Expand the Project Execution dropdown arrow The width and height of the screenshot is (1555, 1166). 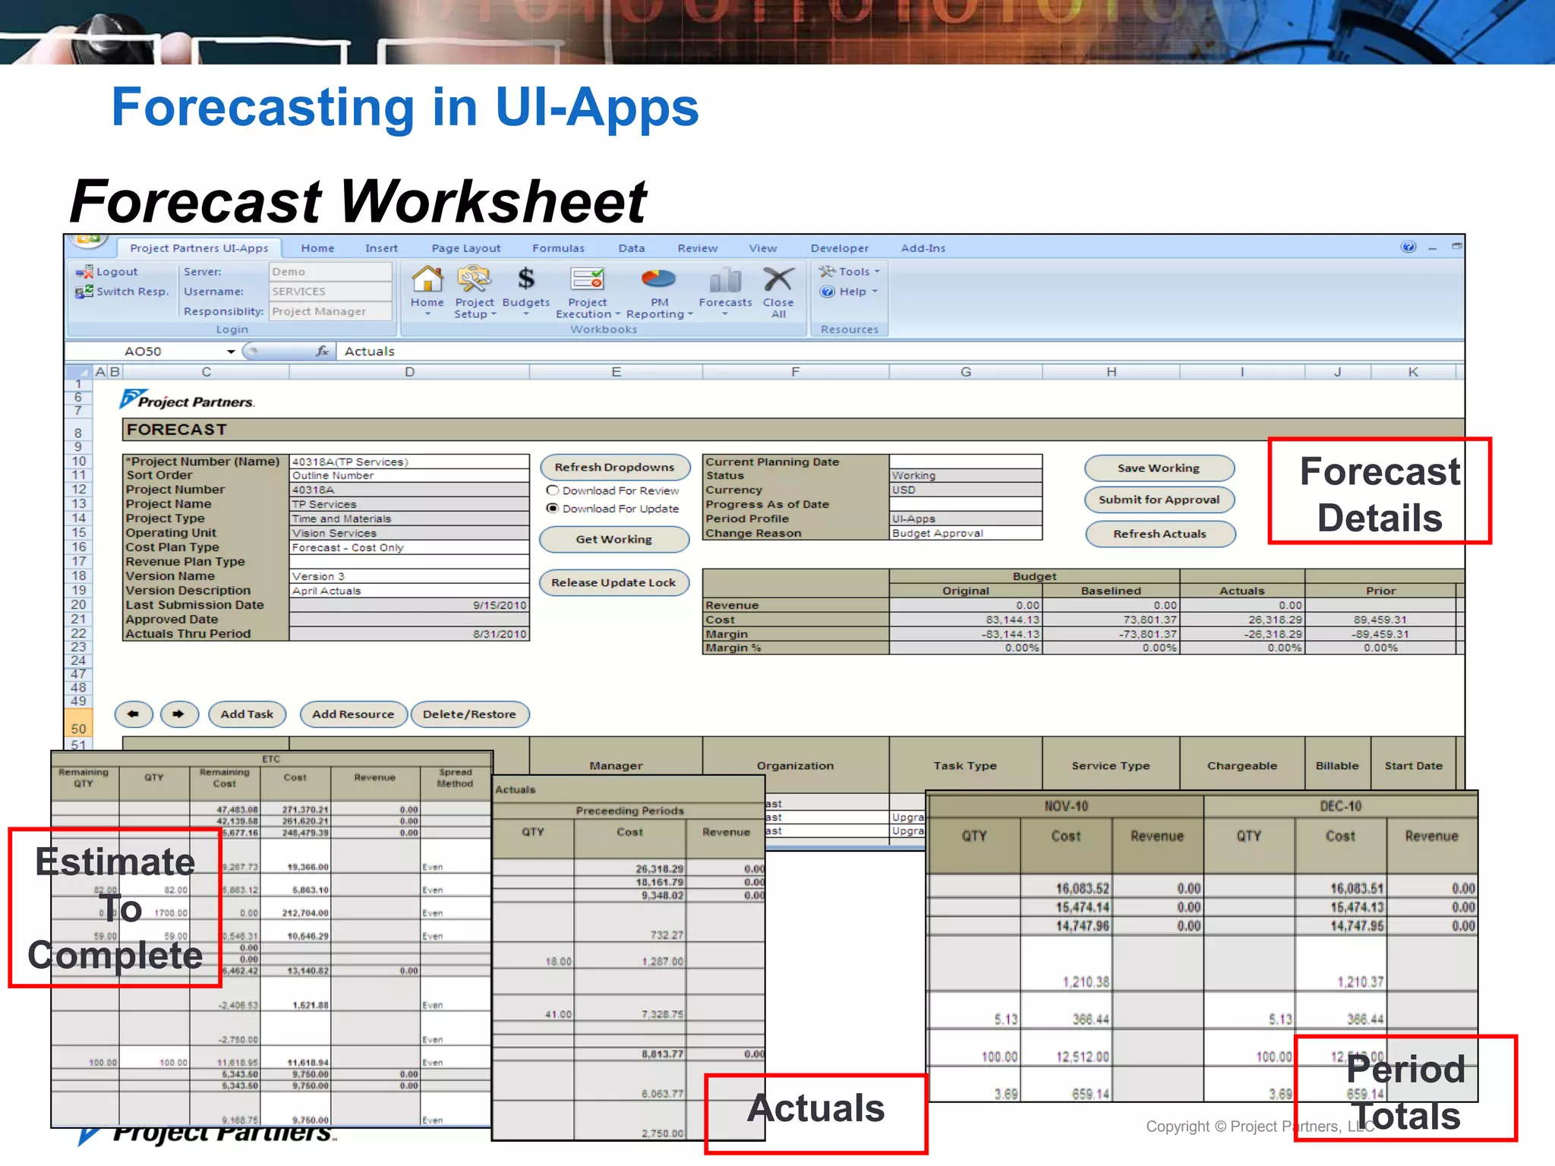(x=617, y=314)
